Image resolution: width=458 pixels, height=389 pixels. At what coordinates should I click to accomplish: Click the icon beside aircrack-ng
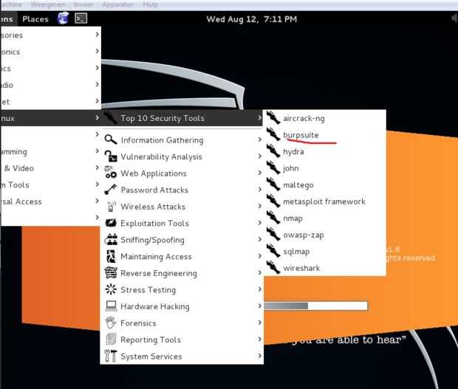pos(273,117)
